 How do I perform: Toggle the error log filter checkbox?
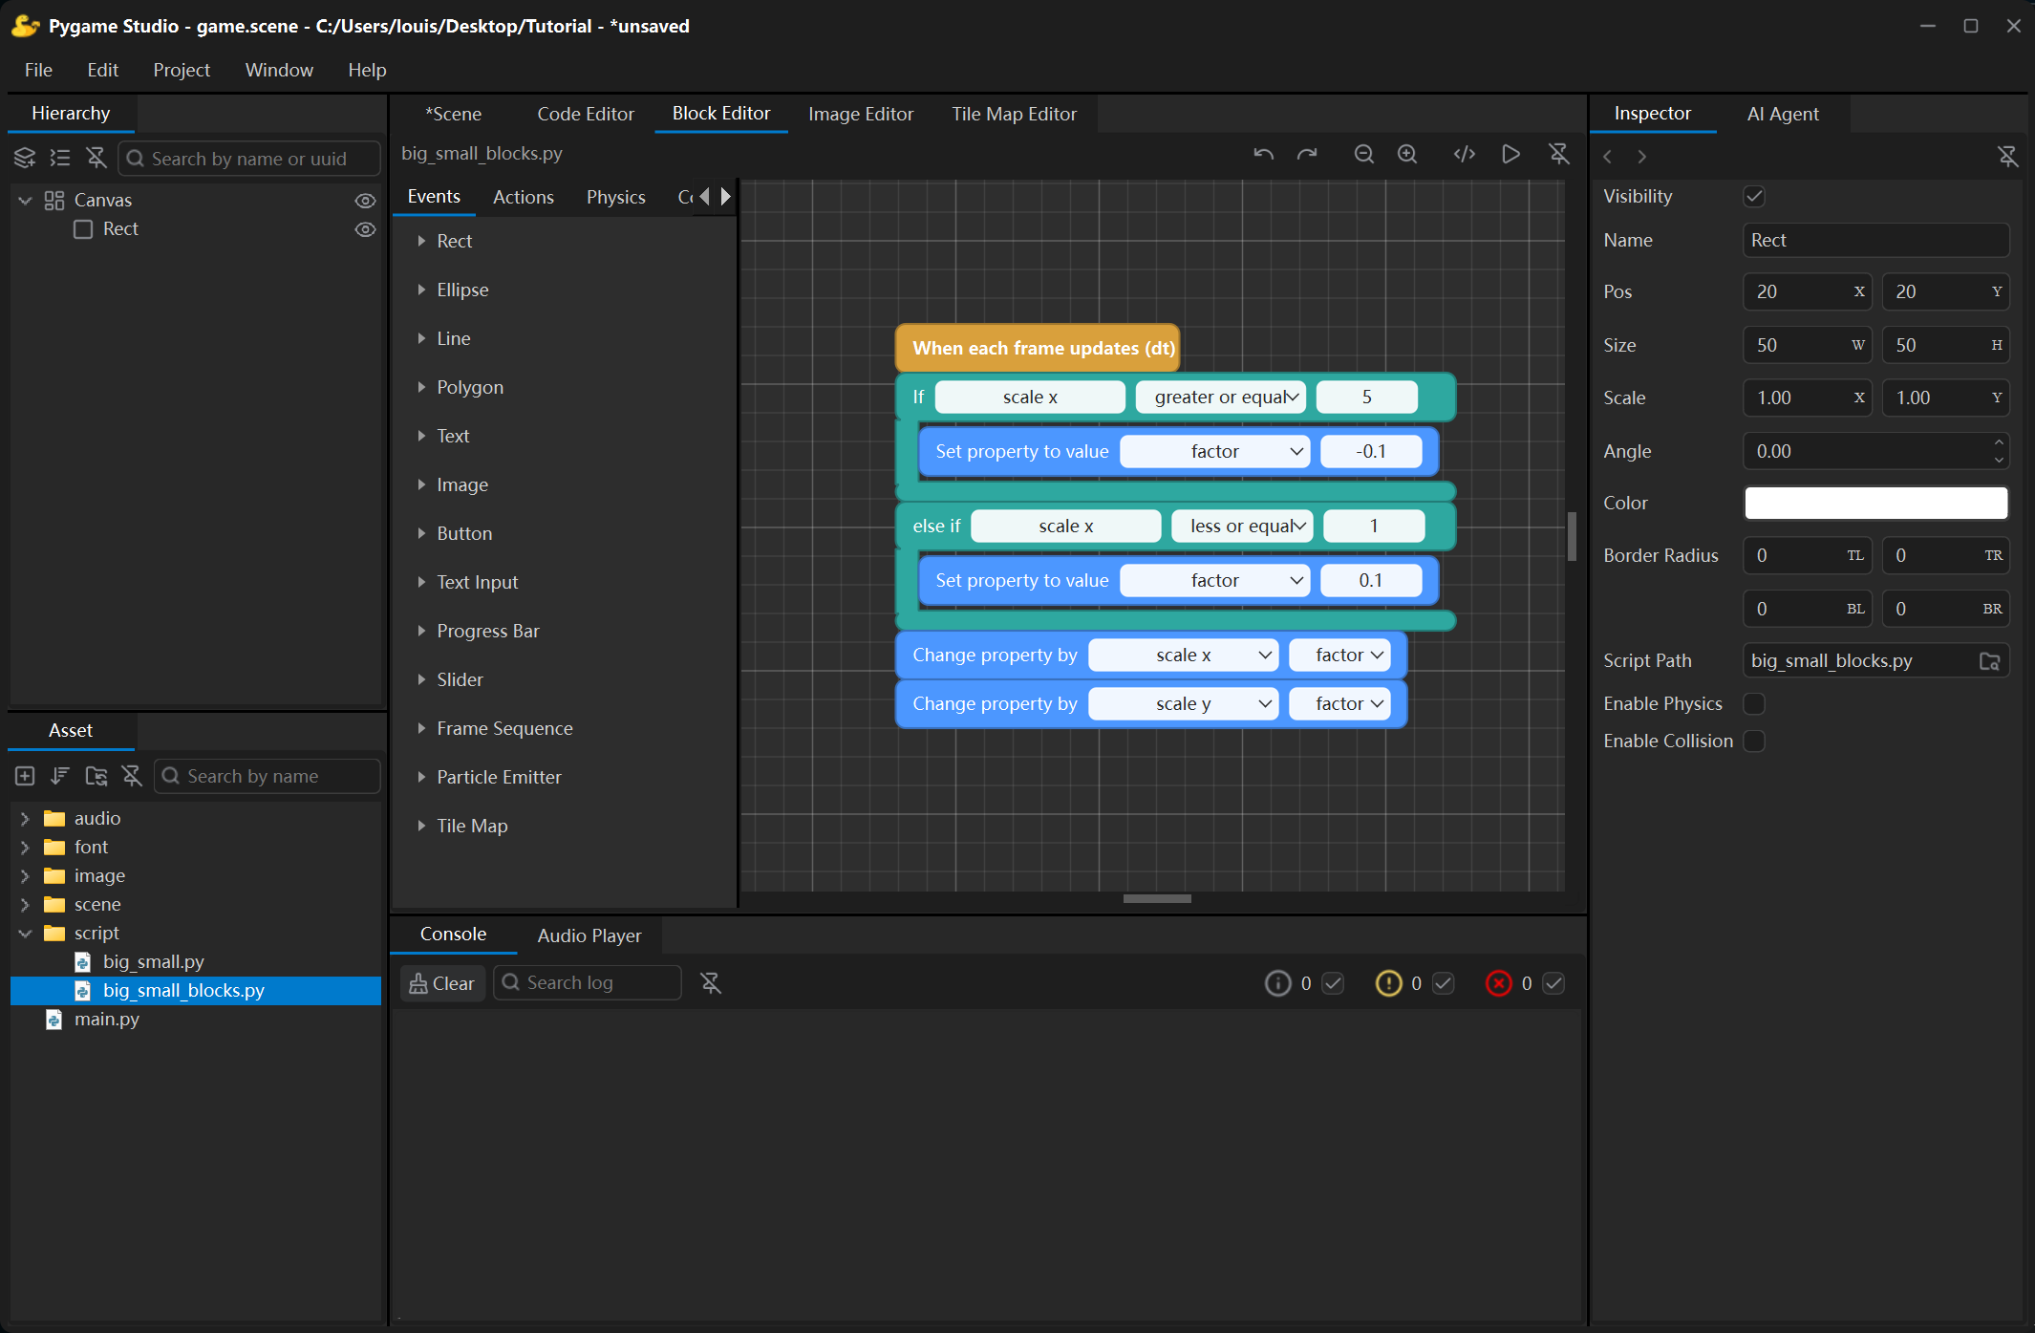pyautogui.click(x=1553, y=983)
